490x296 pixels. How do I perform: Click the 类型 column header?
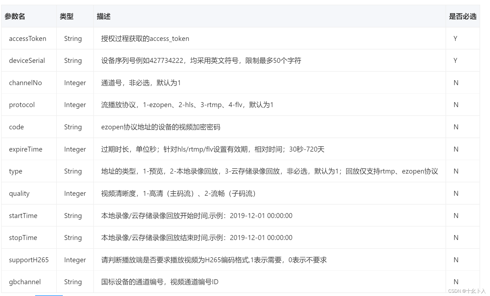coord(67,16)
